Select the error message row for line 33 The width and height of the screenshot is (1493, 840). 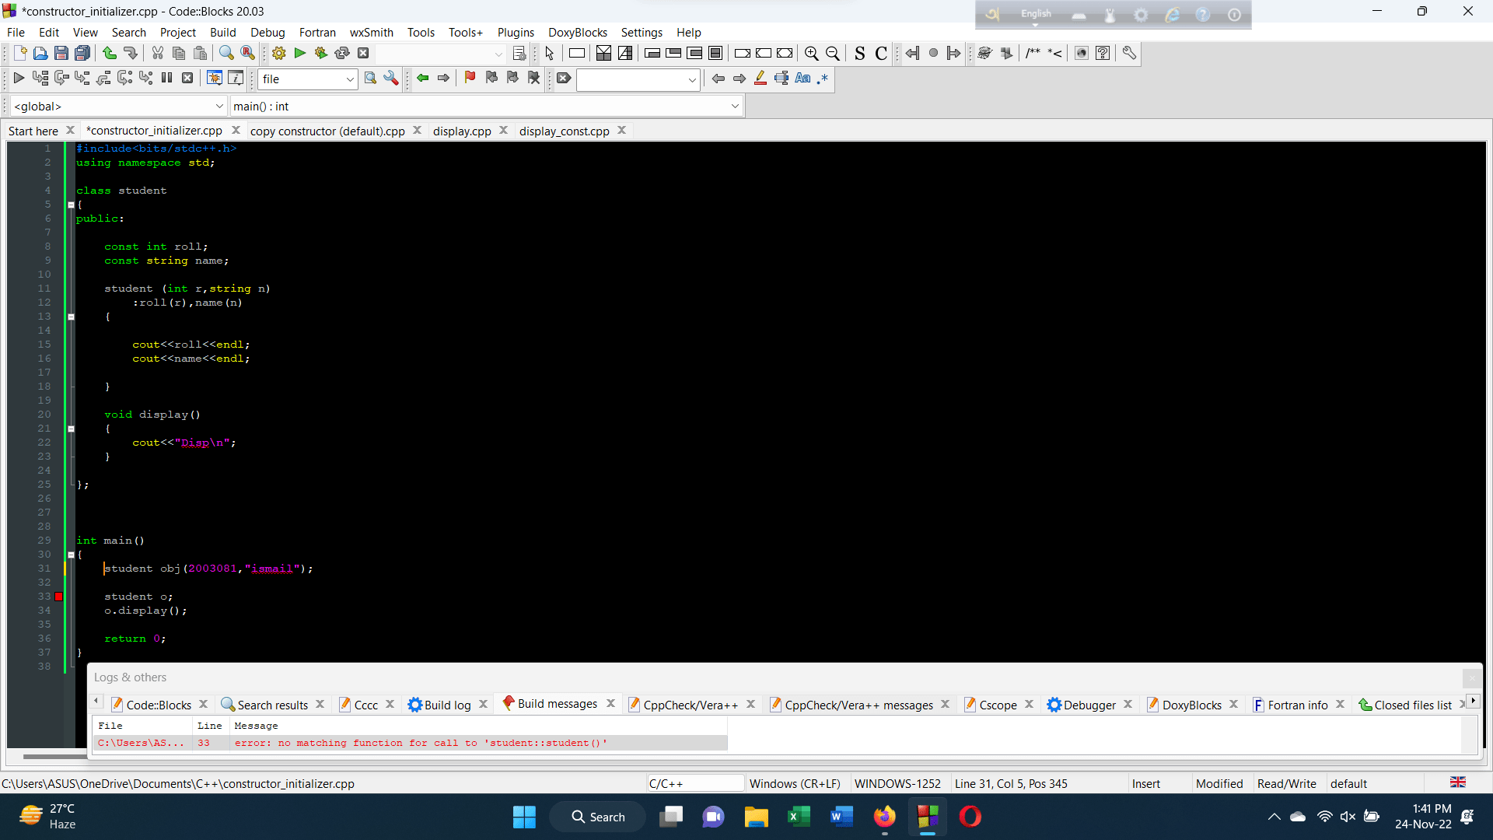point(420,743)
